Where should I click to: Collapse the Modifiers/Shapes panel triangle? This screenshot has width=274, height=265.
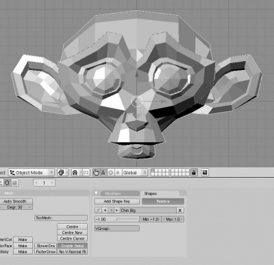pyautogui.click(x=96, y=193)
